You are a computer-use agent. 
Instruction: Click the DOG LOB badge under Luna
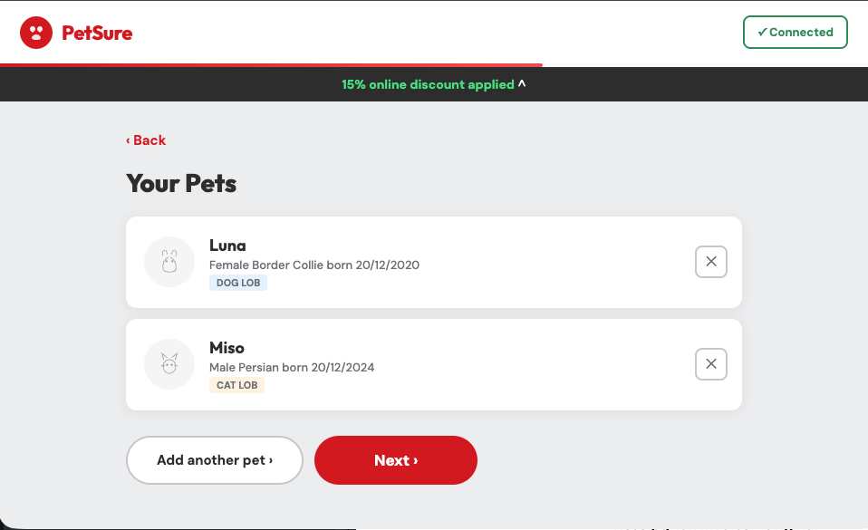237,283
